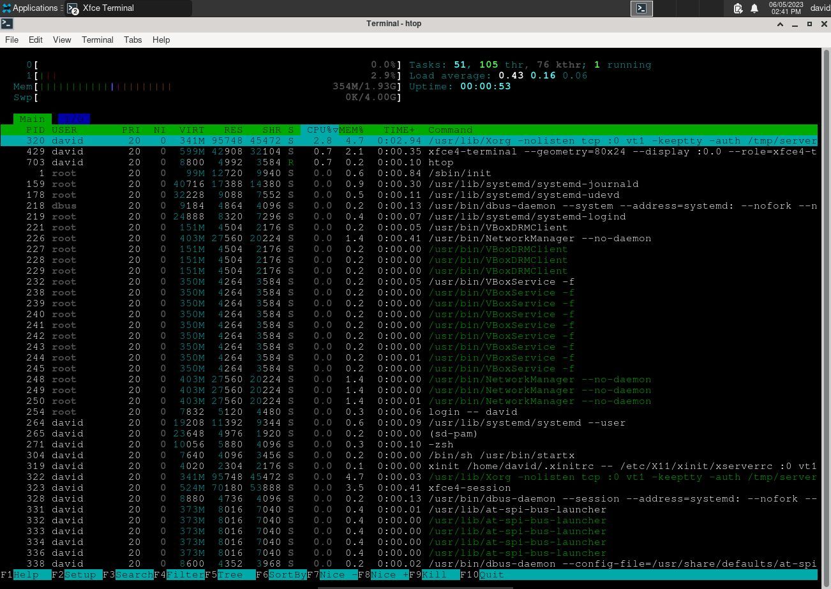Open the Help menu
This screenshot has width=831, height=589.
(x=161, y=40)
